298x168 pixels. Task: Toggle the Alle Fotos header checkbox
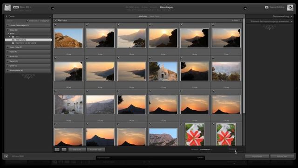coord(55,21)
